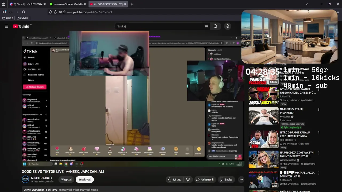The height and width of the screenshot is (192, 342).
Task: Open the 2:04:37 Zoja Skubis thumbnail
Action: click(x=263, y=159)
